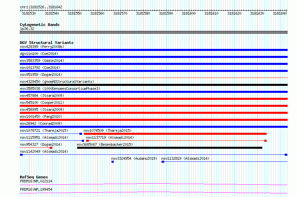
Task: Click the red bar under nsv545100
Action: click(154, 106)
